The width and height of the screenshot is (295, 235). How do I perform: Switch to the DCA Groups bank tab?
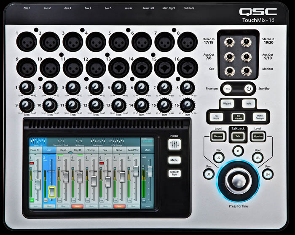tap(116, 142)
